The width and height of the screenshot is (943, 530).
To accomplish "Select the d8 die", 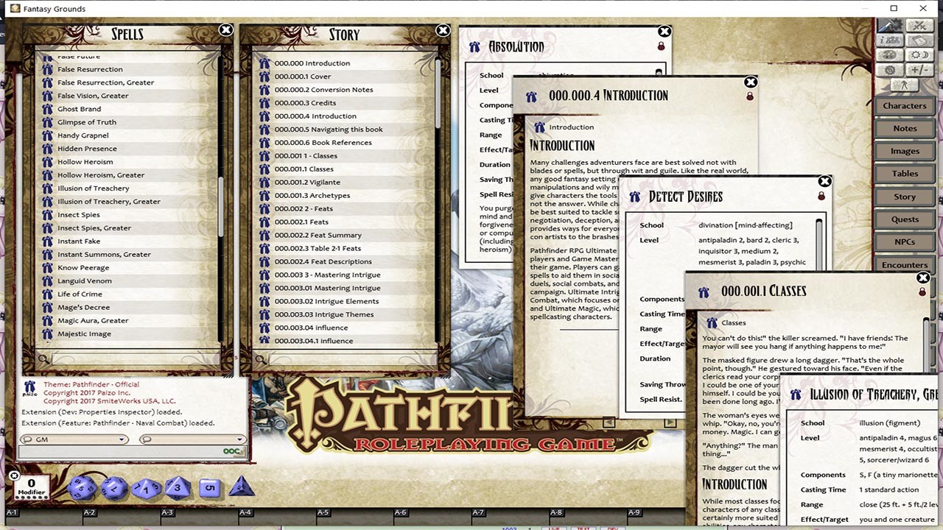I will pos(177,487).
